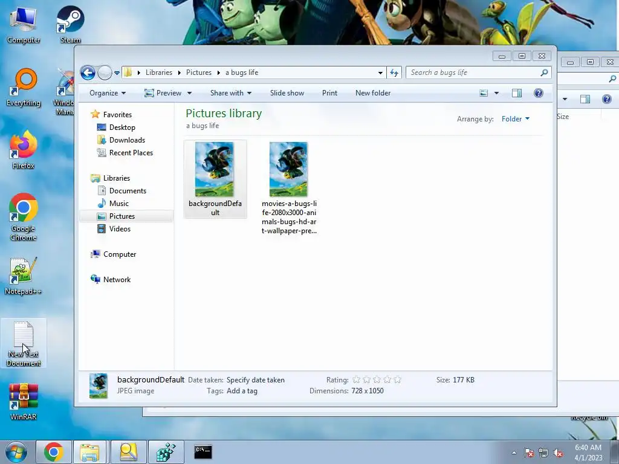Click the Back navigation arrow in Explorer

pos(88,72)
